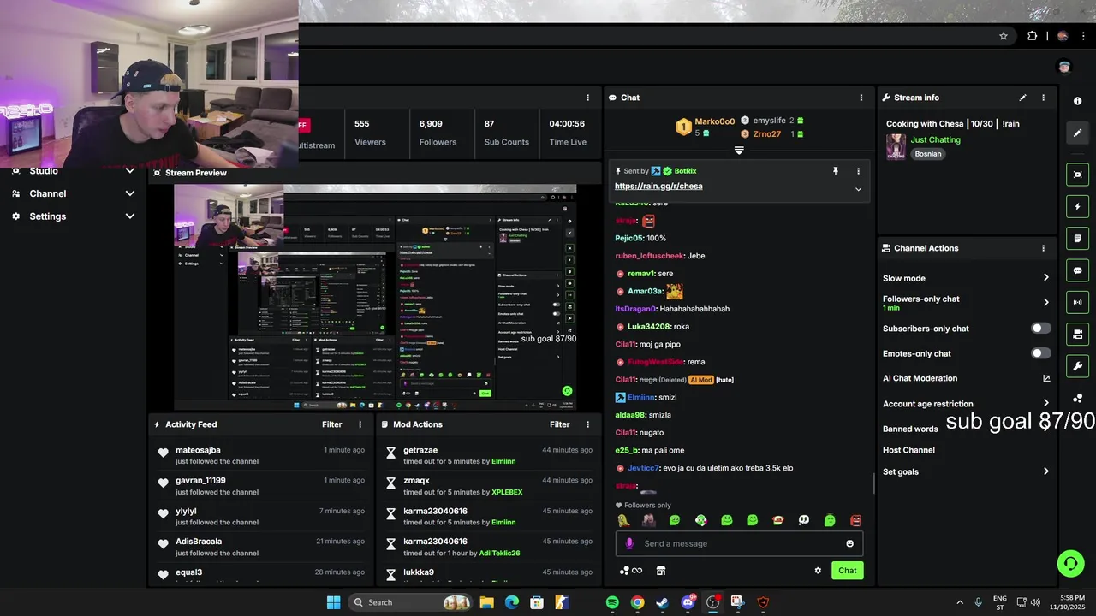Image resolution: width=1096 pixels, height=616 pixels.
Task: Enable Subscribers-only chat toggle
Action: (1040, 329)
